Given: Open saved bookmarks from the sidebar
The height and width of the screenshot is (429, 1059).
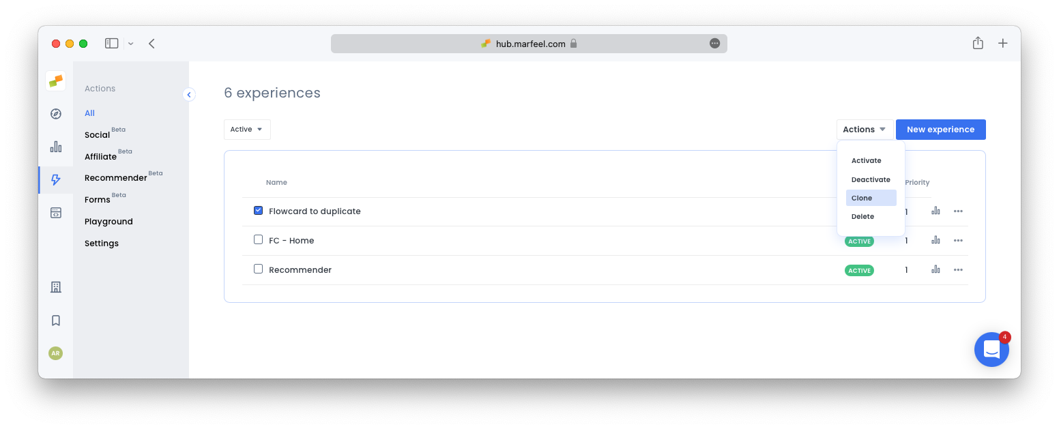Looking at the screenshot, I should point(55,320).
